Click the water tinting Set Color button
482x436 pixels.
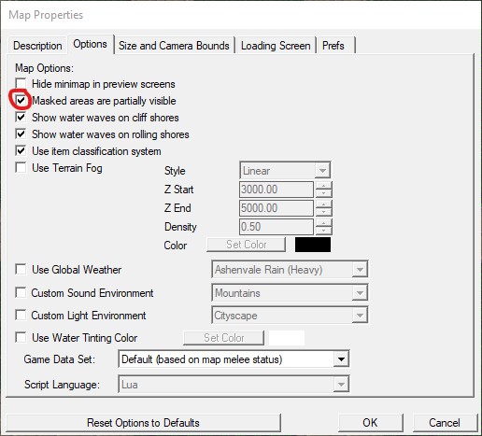click(224, 338)
